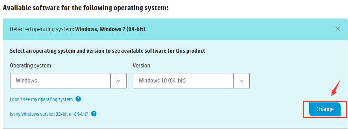Click the "Windows 10 (64-bit)" selected text
Viewport: 348px width, 129px height.
(162, 81)
